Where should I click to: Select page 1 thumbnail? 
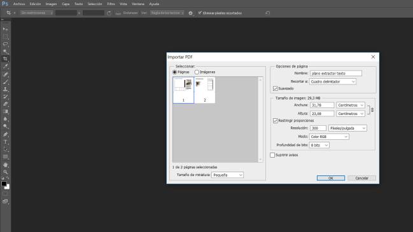(183, 90)
